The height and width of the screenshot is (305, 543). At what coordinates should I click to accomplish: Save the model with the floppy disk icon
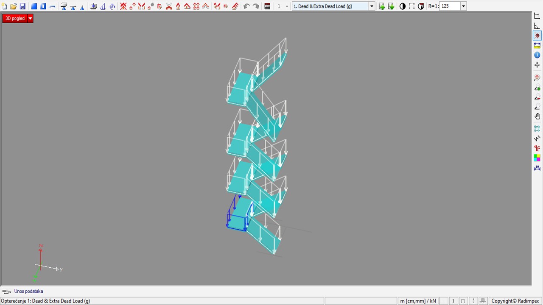pos(23,6)
